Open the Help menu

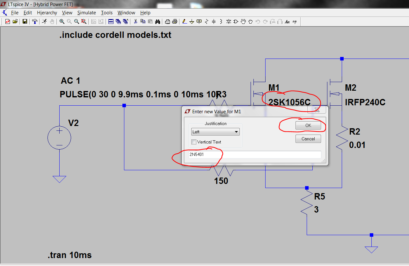coord(145,13)
